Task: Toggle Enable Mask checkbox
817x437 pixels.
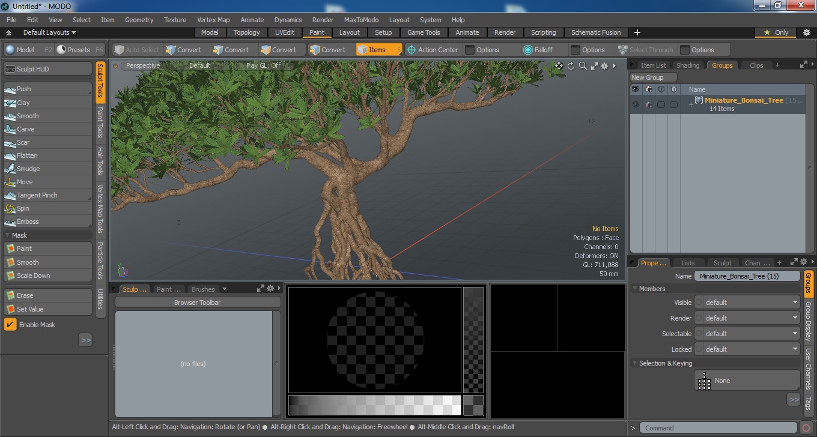Action: point(10,325)
